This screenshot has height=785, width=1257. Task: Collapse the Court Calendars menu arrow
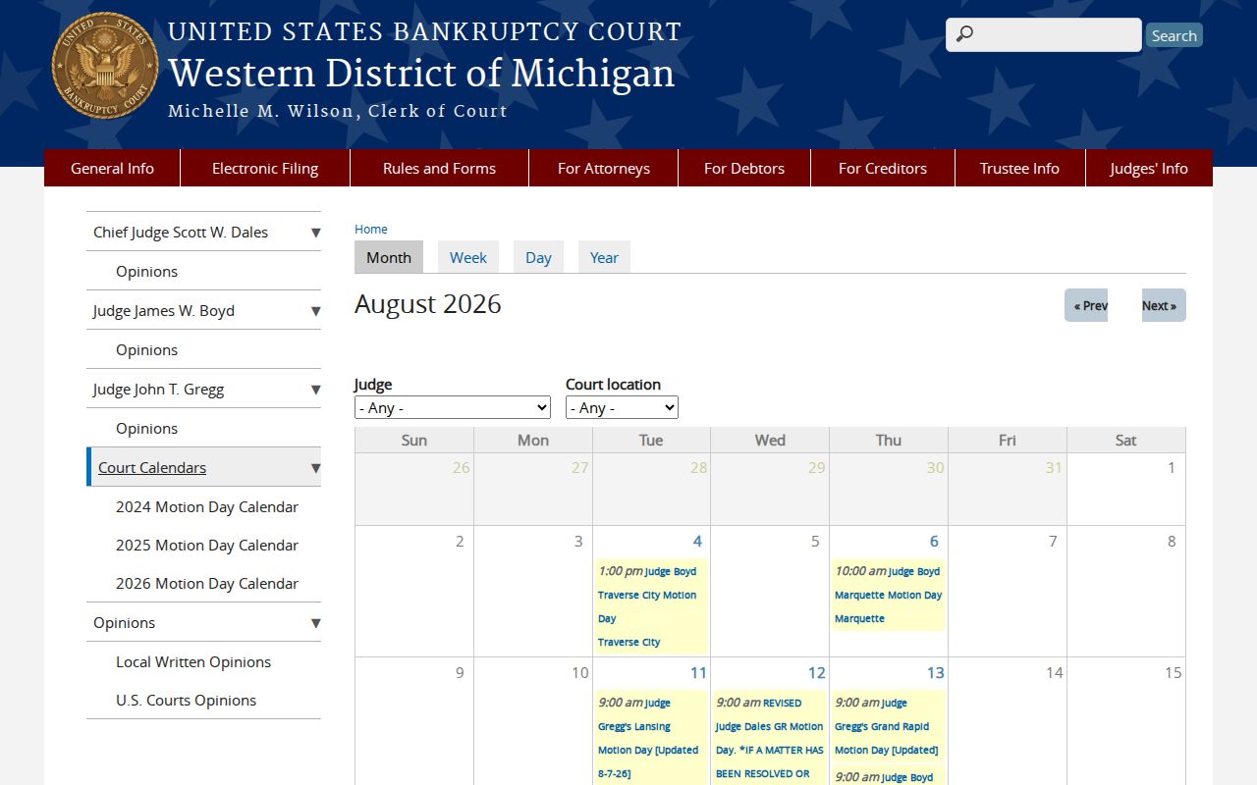[315, 468]
